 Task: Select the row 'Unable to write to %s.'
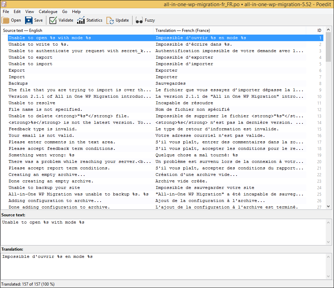[x=165, y=45]
